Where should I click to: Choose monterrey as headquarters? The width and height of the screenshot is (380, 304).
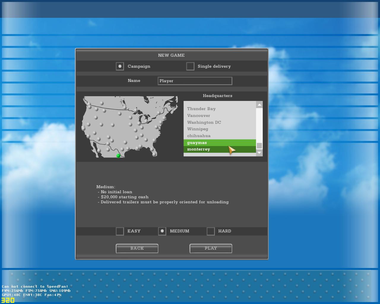pos(198,149)
